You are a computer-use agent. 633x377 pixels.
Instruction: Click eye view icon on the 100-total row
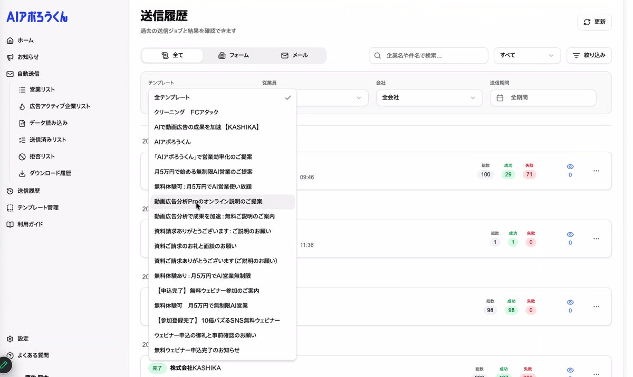[x=570, y=167]
